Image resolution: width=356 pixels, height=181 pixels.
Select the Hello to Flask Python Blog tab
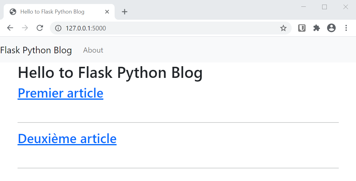tap(52, 12)
